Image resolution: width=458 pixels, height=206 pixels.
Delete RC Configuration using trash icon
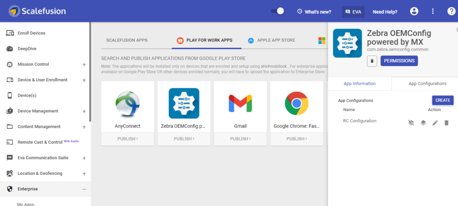click(x=446, y=123)
